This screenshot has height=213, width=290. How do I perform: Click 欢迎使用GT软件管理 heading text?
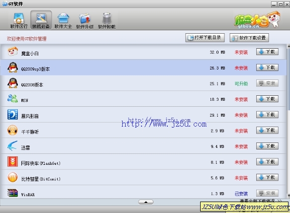[x=27, y=39]
